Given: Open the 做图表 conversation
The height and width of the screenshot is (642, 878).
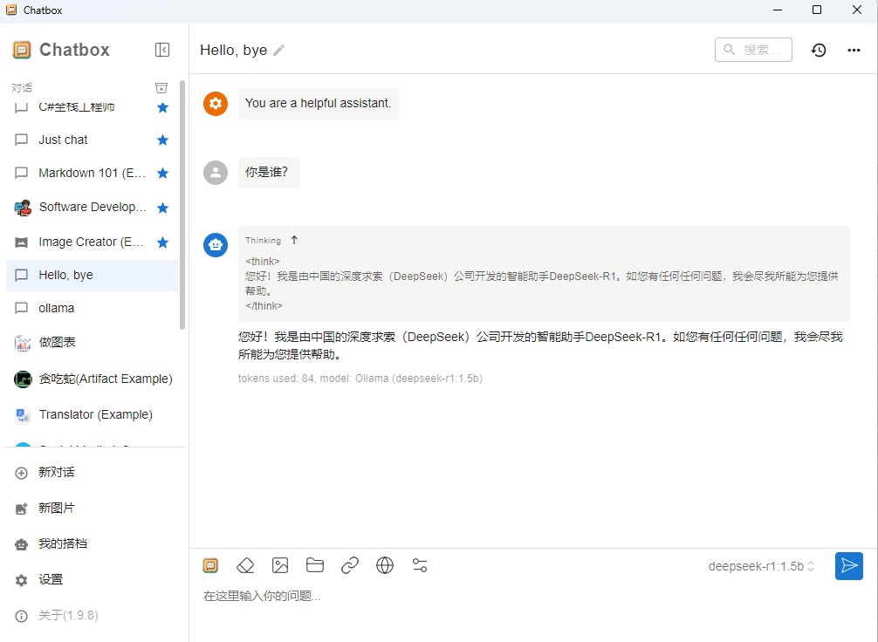Looking at the screenshot, I should point(92,343).
